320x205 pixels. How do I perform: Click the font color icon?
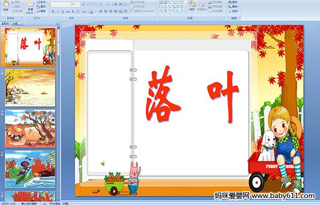point(91,12)
